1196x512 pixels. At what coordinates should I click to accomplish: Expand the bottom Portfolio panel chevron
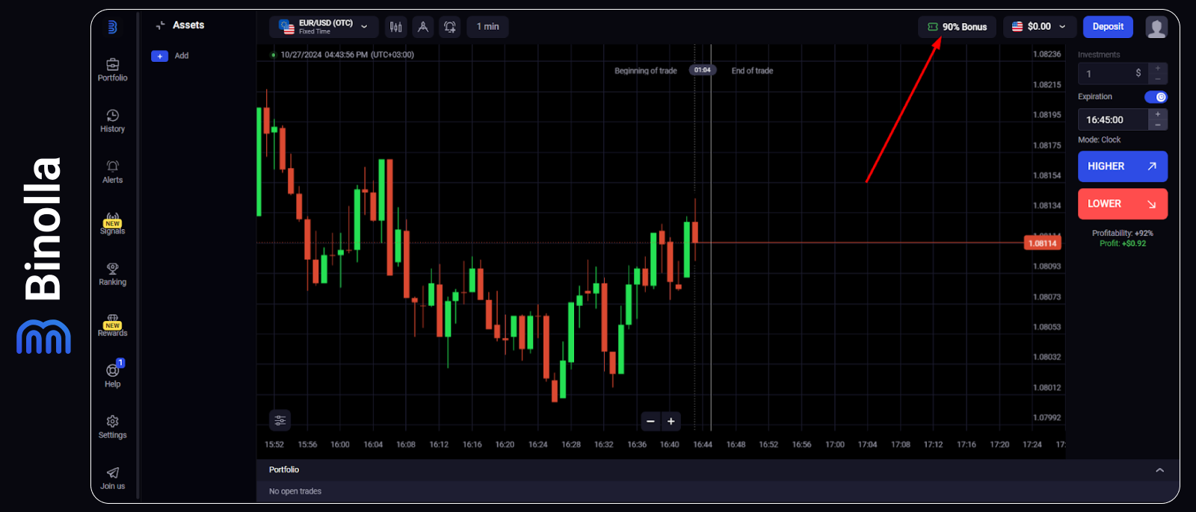tap(1159, 470)
